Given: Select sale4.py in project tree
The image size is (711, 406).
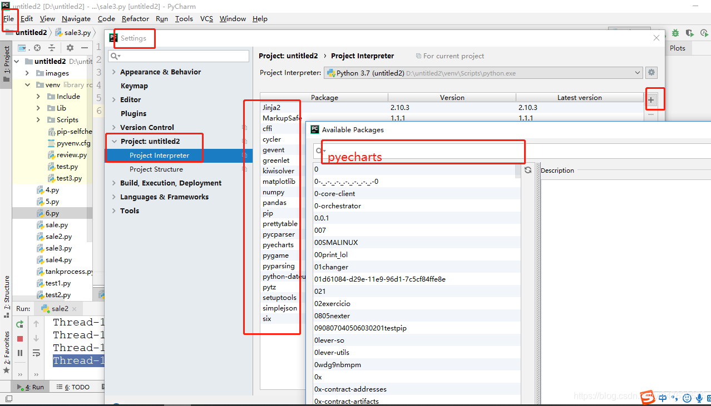Looking at the screenshot, I should [59, 260].
